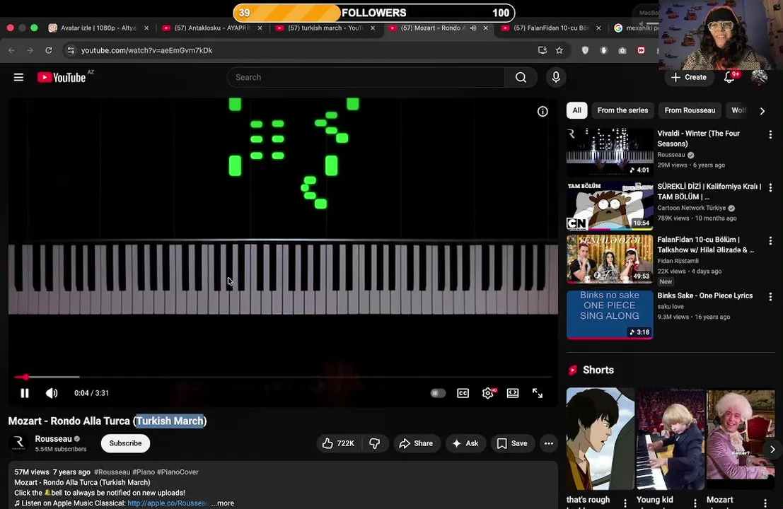Screen dimensions: 783x509
Task: Open the account avatar menu
Action: (x=759, y=77)
